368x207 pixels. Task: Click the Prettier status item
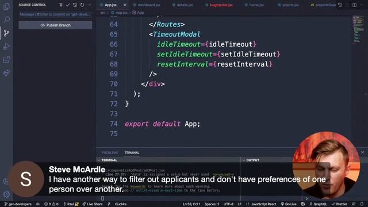(x=339, y=204)
